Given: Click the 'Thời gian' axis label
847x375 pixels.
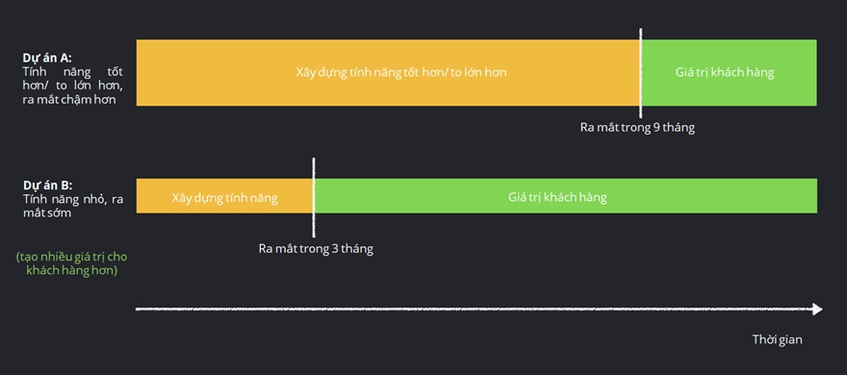Looking at the screenshot, I should pyautogui.click(x=778, y=339).
